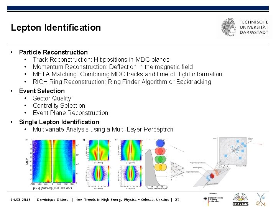Click the 'Track Reconstruction: Hit positions' line
The width and height of the screenshot is (276, 207).
[x=101, y=60]
